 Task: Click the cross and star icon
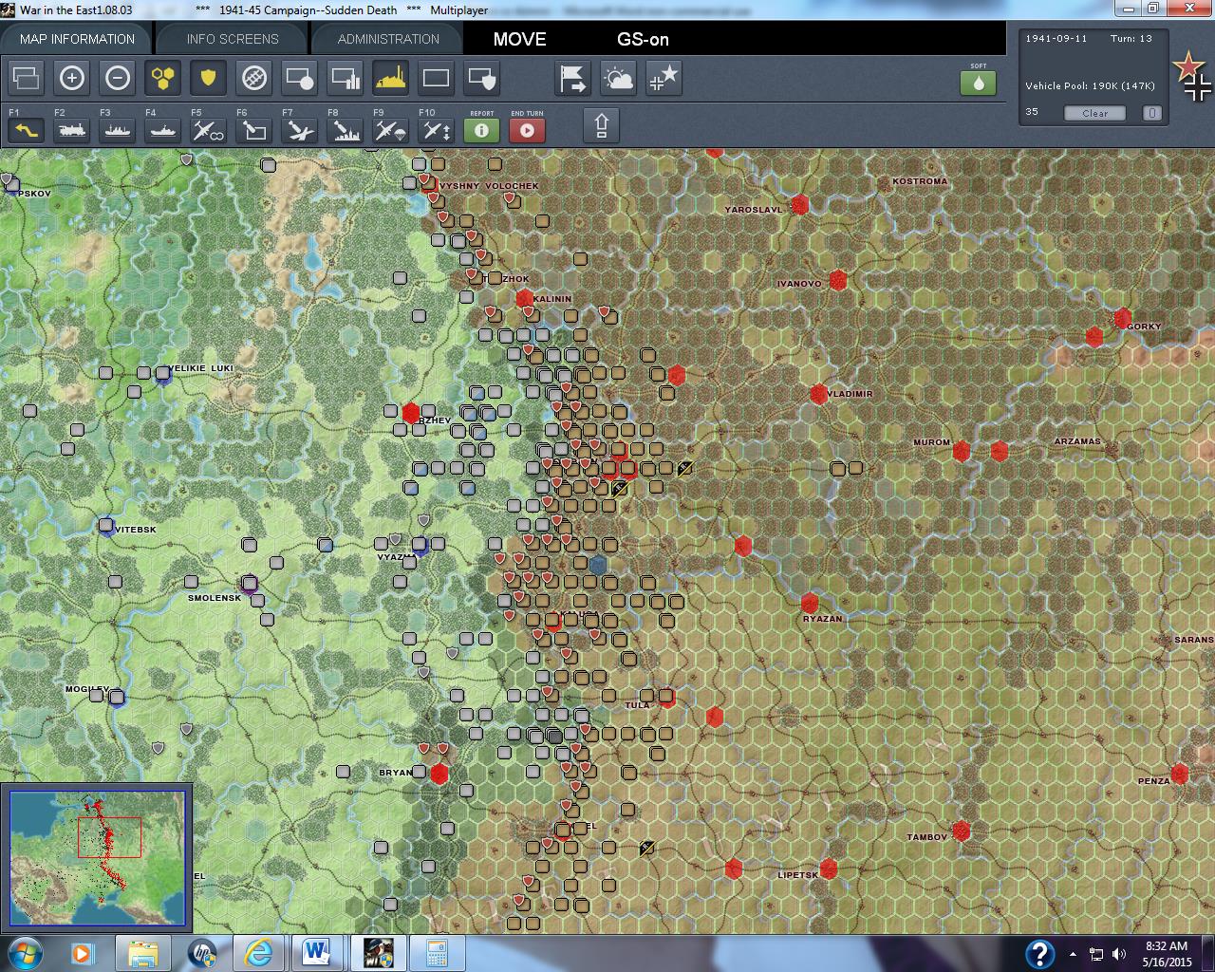664,78
